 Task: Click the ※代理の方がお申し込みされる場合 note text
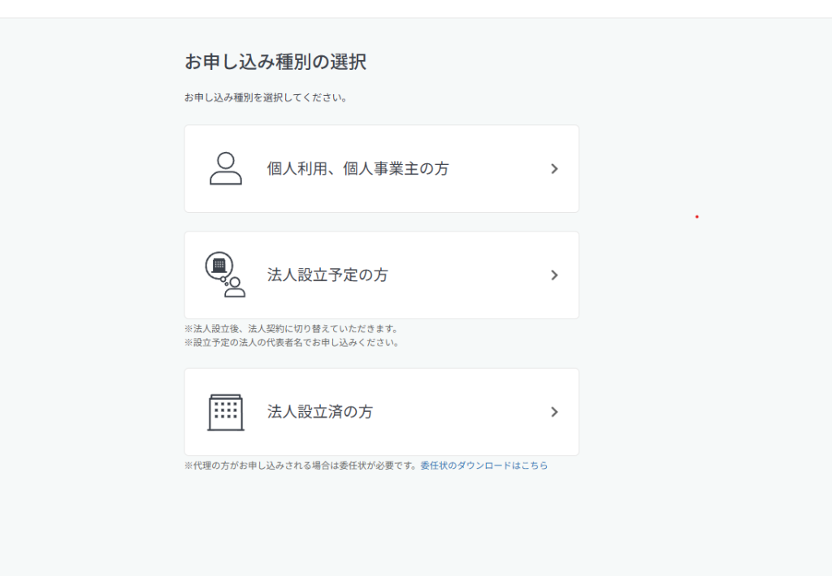[301, 466]
